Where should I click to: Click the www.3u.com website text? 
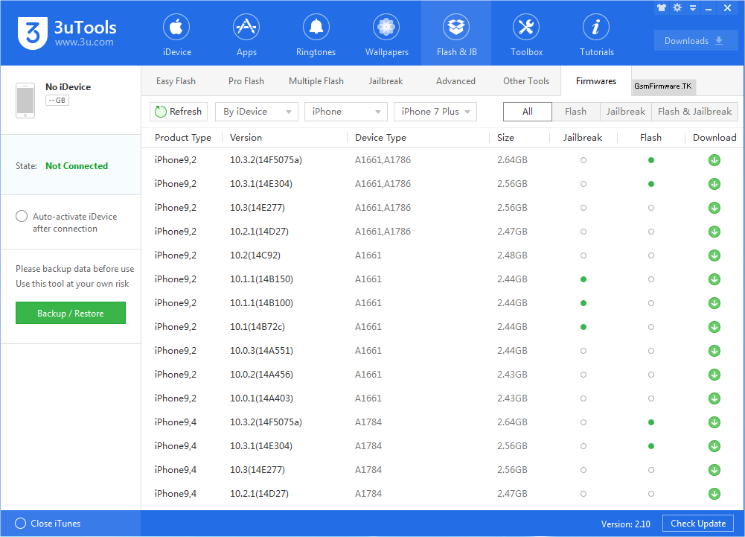[84, 42]
